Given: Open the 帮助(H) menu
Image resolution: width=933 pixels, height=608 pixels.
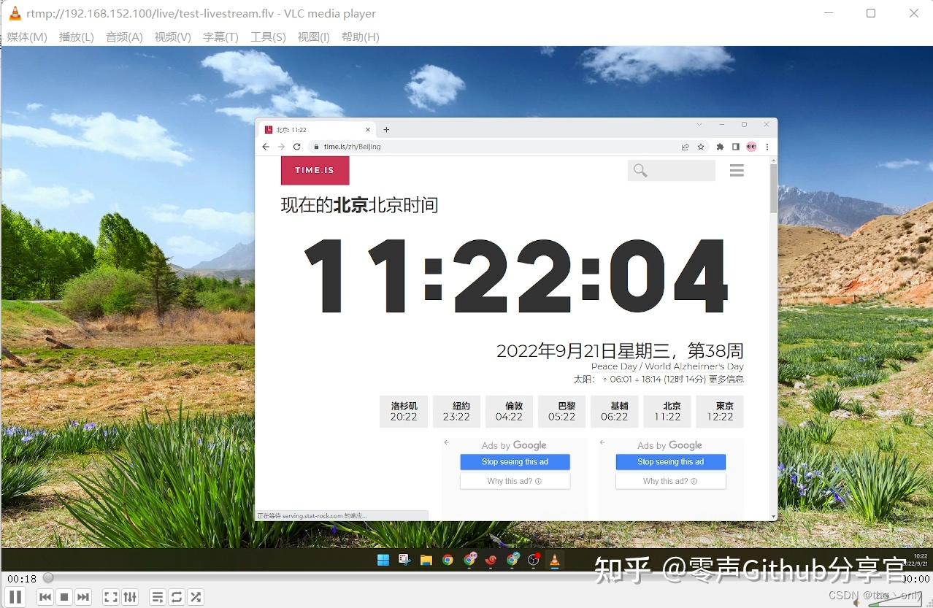Looking at the screenshot, I should [x=360, y=37].
